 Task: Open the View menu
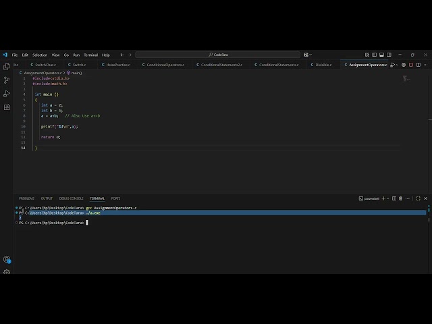(55, 55)
